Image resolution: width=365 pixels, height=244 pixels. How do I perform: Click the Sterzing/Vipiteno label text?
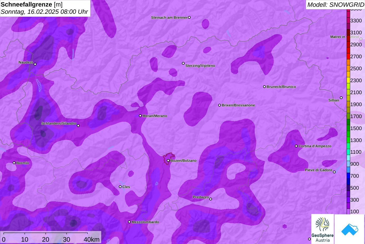coord(200,66)
